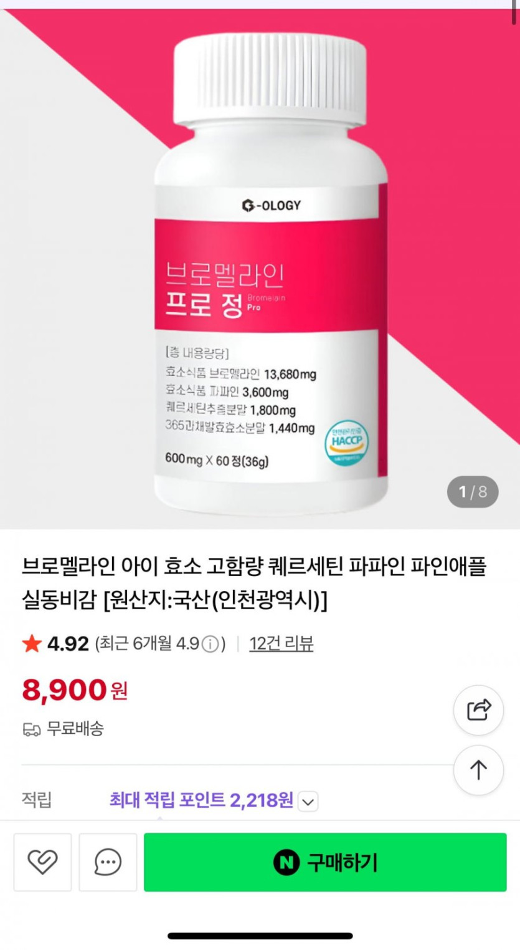Tap the HACCP badge on the bottle
This screenshot has height=950, width=520.
click(x=347, y=443)
